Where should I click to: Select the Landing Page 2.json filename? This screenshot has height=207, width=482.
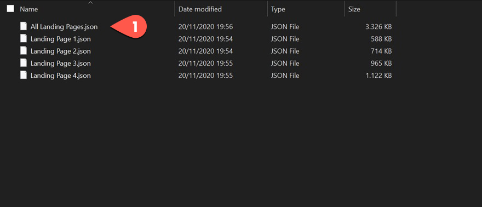point(61,51)
